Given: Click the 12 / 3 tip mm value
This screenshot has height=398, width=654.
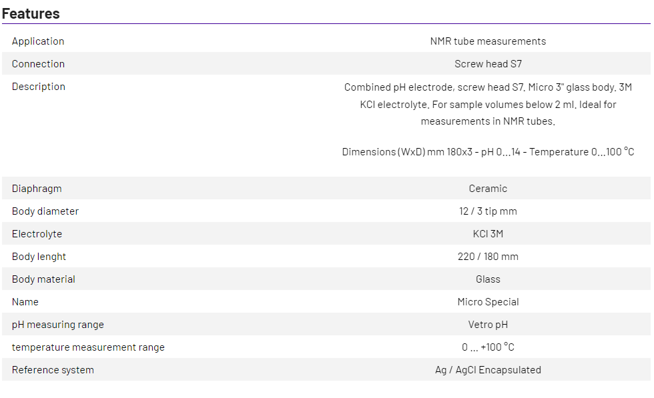Looking at the screenshot, I should 488,211.
